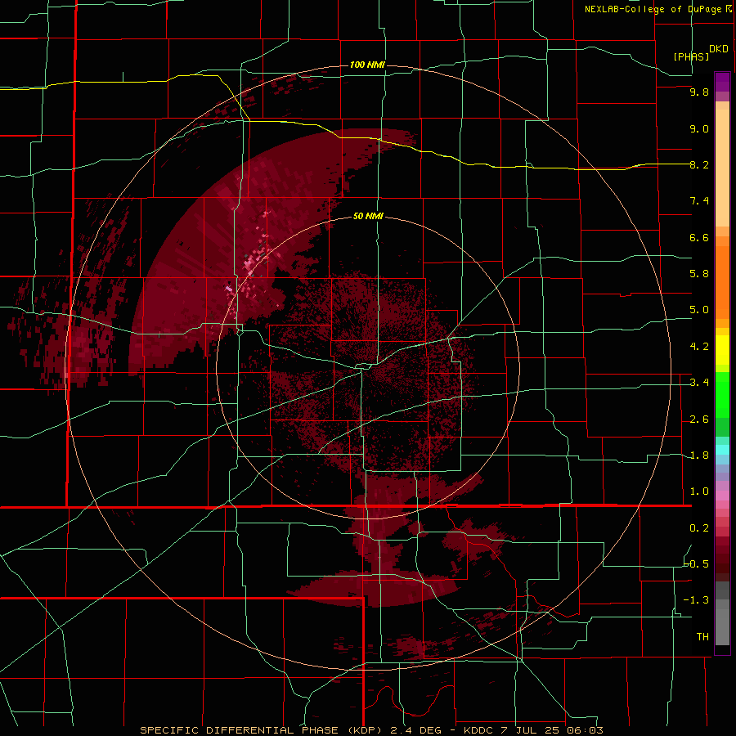Screen dimensions: 736x736
Task: Click the SPECIFIC DIFFERENTIAL PHASE title text
Action: (x=239, y=730)
